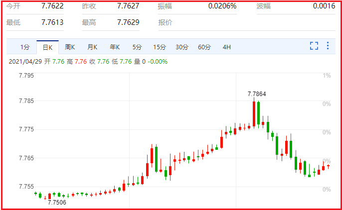This screenshot has width=342, height=210.
Task: Click the 7.795 axis label
Action: click(26, 76)
